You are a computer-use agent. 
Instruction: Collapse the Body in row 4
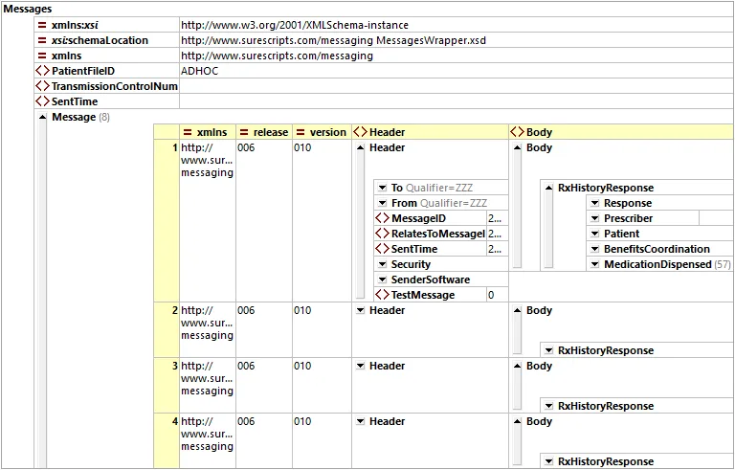517,421
